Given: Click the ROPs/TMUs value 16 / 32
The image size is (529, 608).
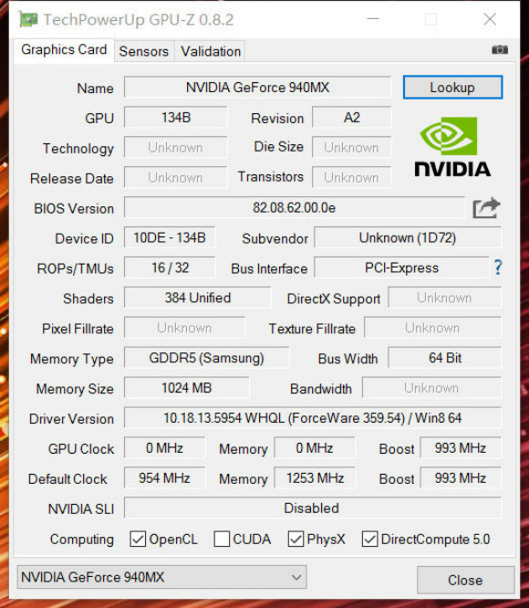Looking at the screenshot, I should pyautogui.click(x=170, y=267).
